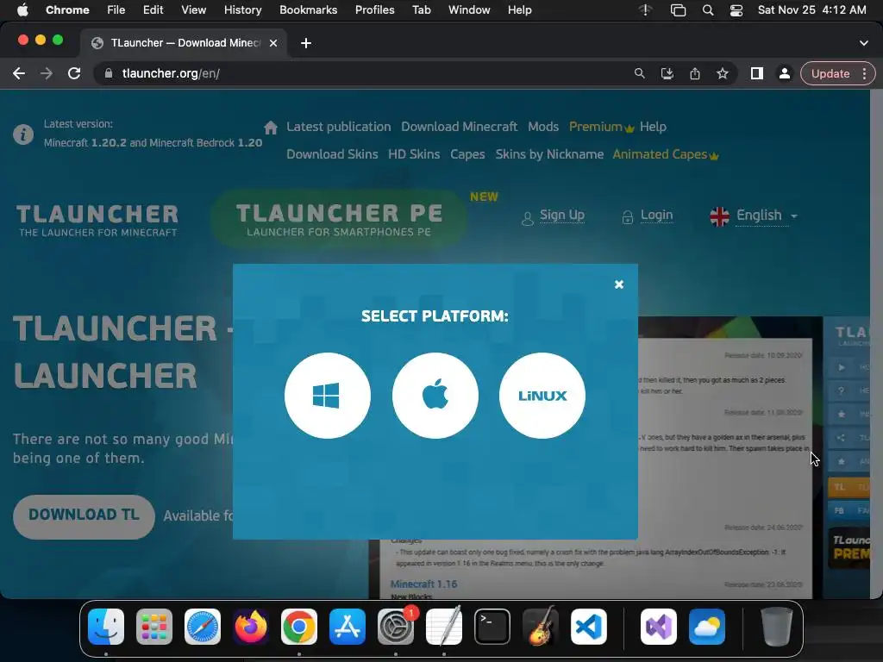883x662 pixels.
Task: Open Download Skins link
Action: (x=332, y=154)
